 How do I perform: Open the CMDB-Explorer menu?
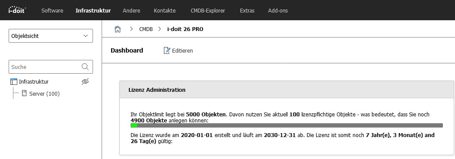(208, 11)
